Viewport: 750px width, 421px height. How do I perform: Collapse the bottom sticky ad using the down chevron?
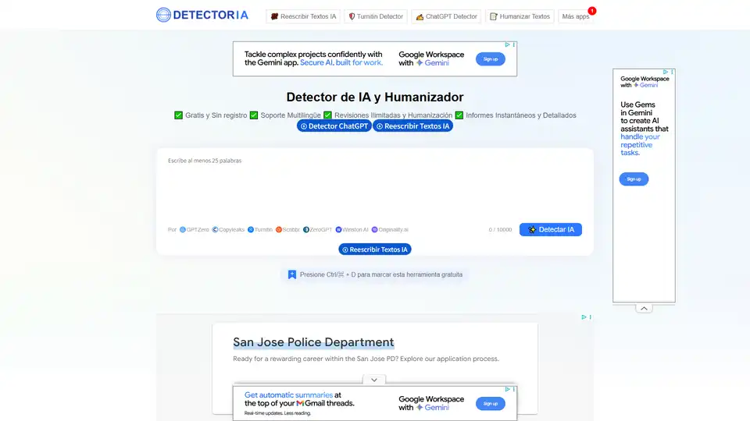click(x=374, y=380)
